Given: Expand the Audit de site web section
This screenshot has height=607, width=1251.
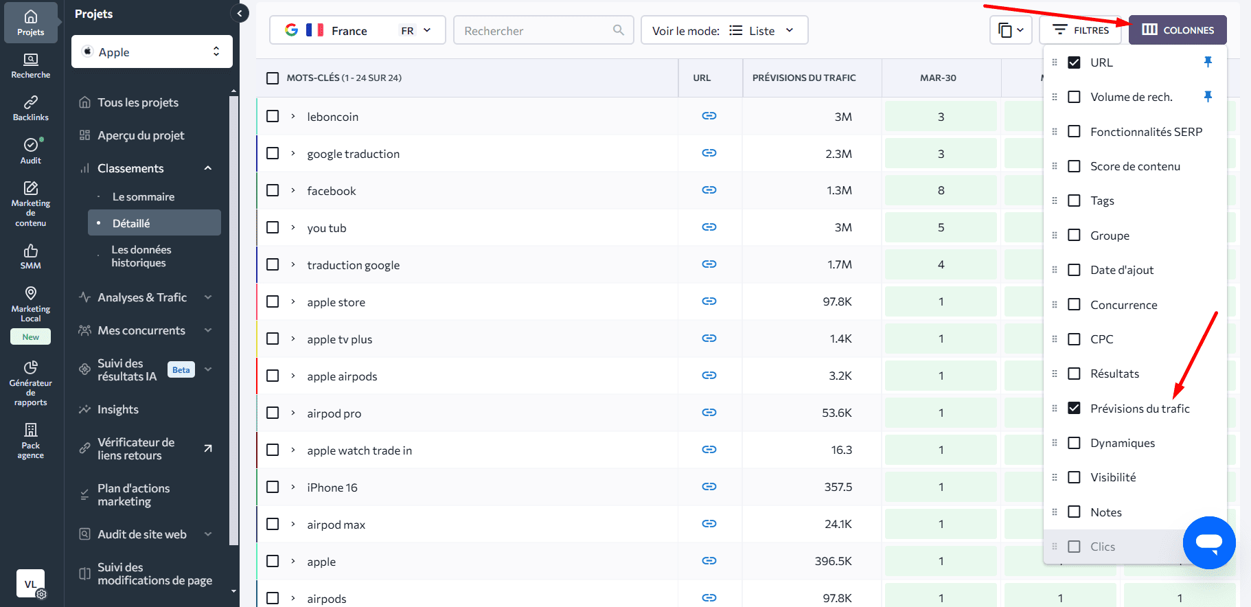Looking at the screenshot, I should click(x=208, y=534).
